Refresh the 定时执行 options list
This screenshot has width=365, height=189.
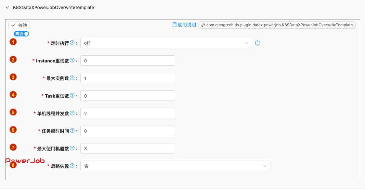pyautogui.click(x=257, y=43)
